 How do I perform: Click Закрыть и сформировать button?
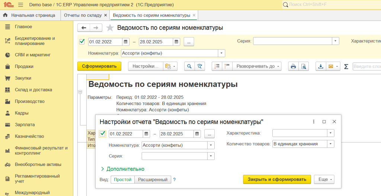click(x=277, y=180)
